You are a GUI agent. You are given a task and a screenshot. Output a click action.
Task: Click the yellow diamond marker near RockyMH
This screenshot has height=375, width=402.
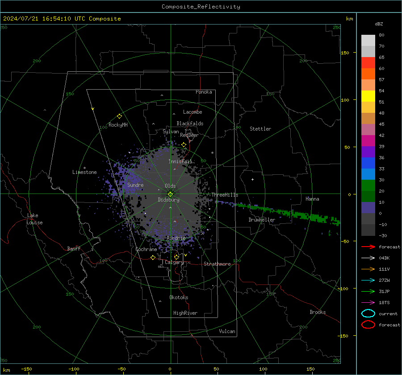point(119,116)
